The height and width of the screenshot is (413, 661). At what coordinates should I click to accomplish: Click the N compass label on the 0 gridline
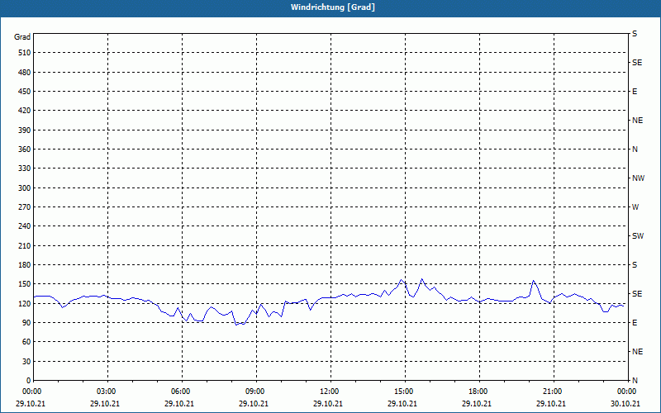click(x=635, y=381)
